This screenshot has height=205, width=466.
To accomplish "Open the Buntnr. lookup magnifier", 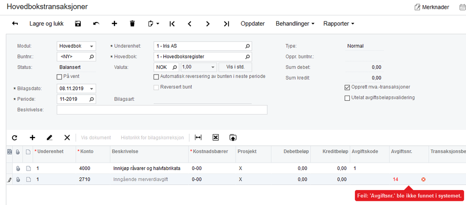I will 92,57.
